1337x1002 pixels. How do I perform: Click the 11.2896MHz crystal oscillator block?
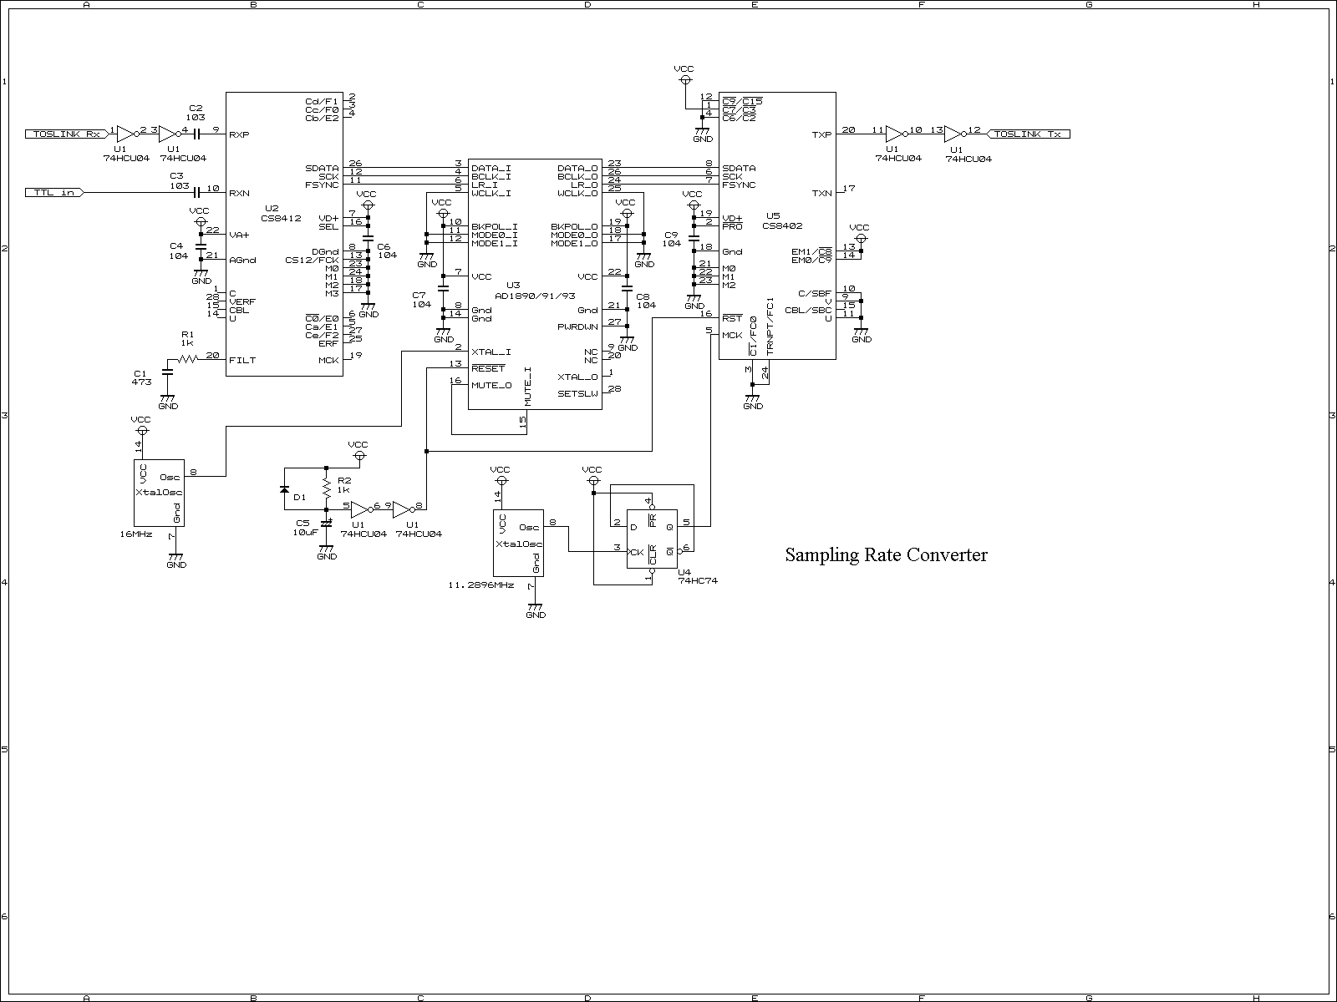(518, 543)
